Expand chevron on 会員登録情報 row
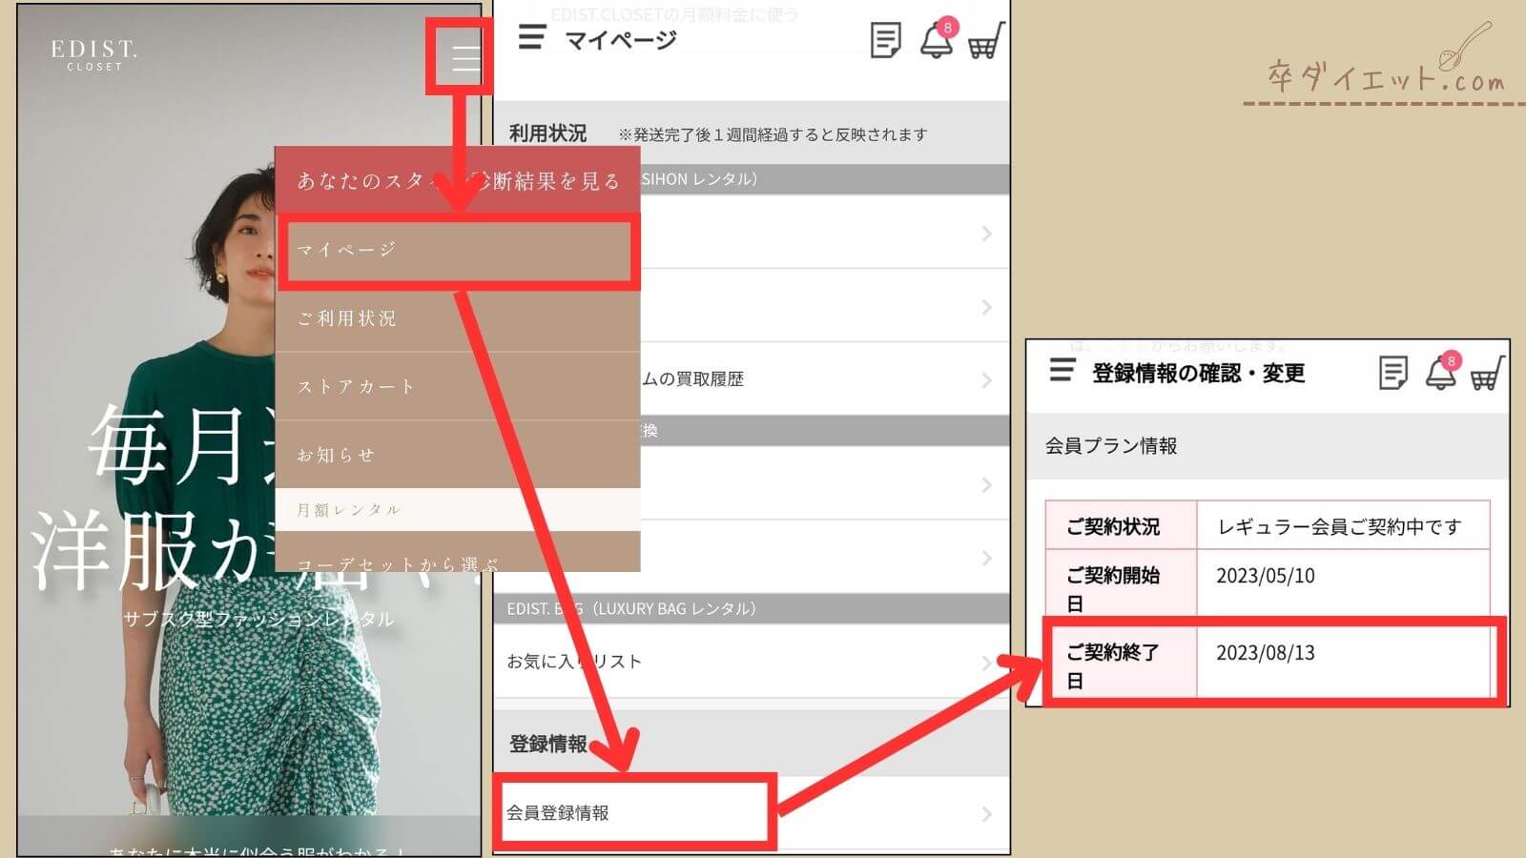The width and height of the screenshot is (1526, 858). point(986,814)
